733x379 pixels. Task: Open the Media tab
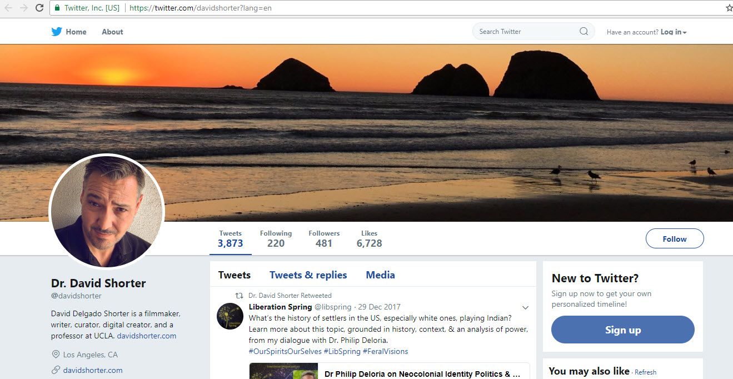pyautogui.click(x=380, y=275)
